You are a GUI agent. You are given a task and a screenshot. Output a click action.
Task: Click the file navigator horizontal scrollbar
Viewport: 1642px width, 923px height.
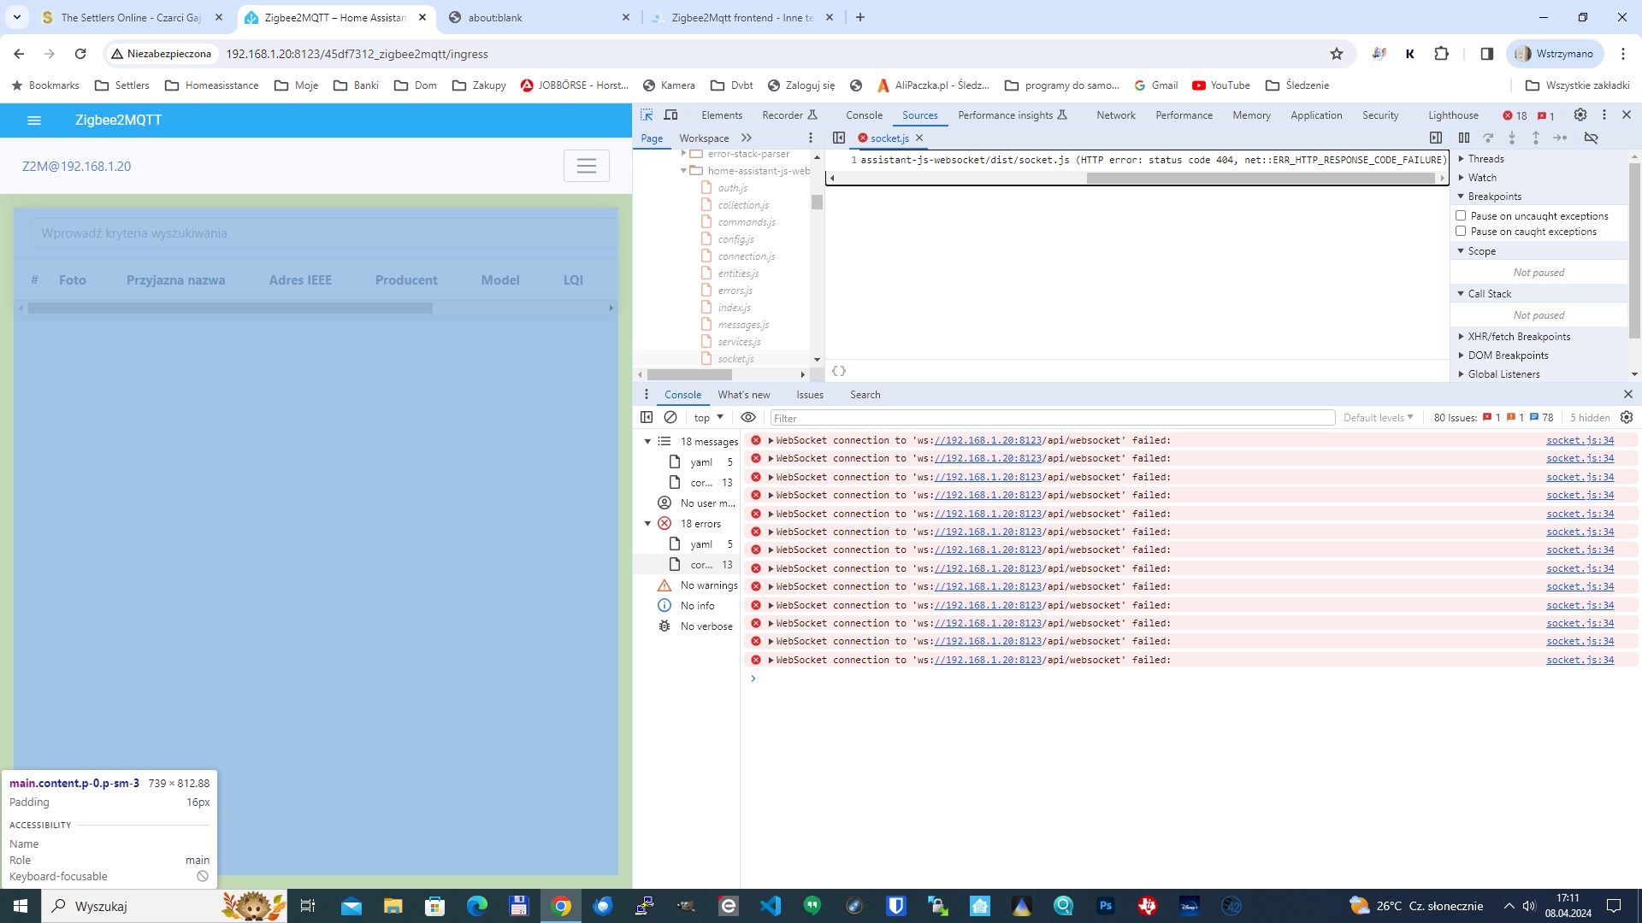(689, 374)
